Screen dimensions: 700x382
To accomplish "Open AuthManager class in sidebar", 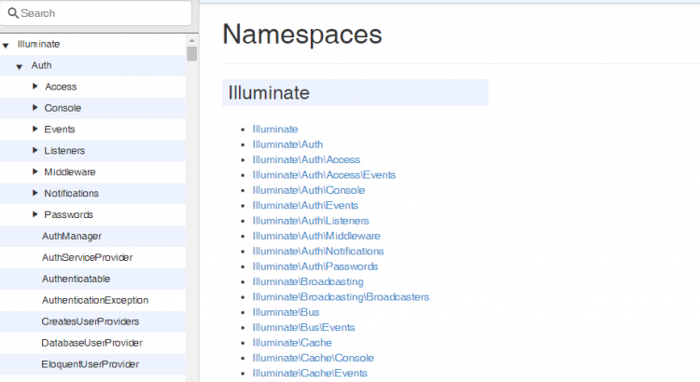I will (x=72, y=237).
